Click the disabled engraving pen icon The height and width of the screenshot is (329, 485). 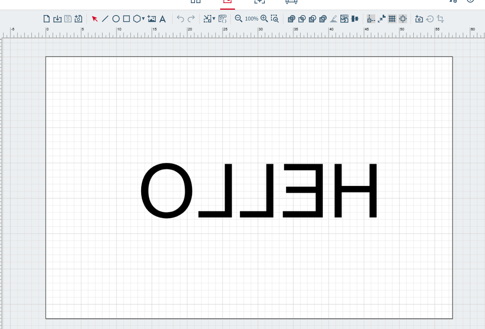[333, 19]
